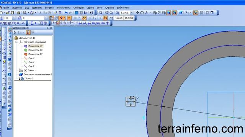Screen dimensions: 245x137
Task: Open the layer 0 dropdown
Action: (x=46, y=18)
